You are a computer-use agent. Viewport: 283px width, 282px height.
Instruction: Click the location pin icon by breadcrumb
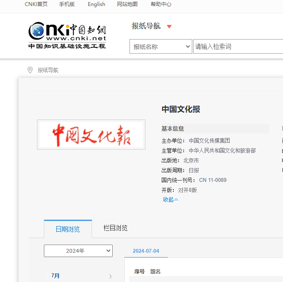pyautogui.click(x=30, y=70)
